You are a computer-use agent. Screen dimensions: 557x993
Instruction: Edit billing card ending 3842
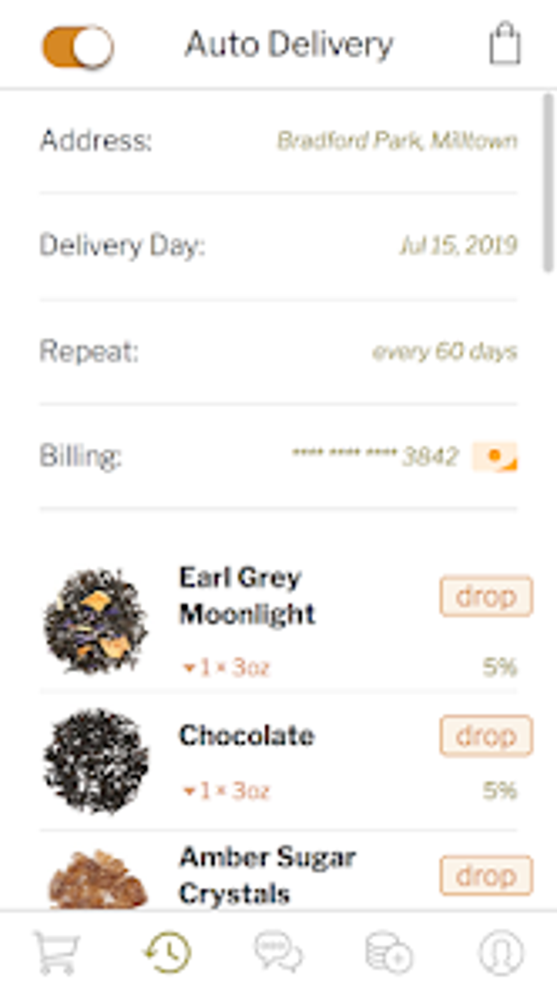point(375,456)
